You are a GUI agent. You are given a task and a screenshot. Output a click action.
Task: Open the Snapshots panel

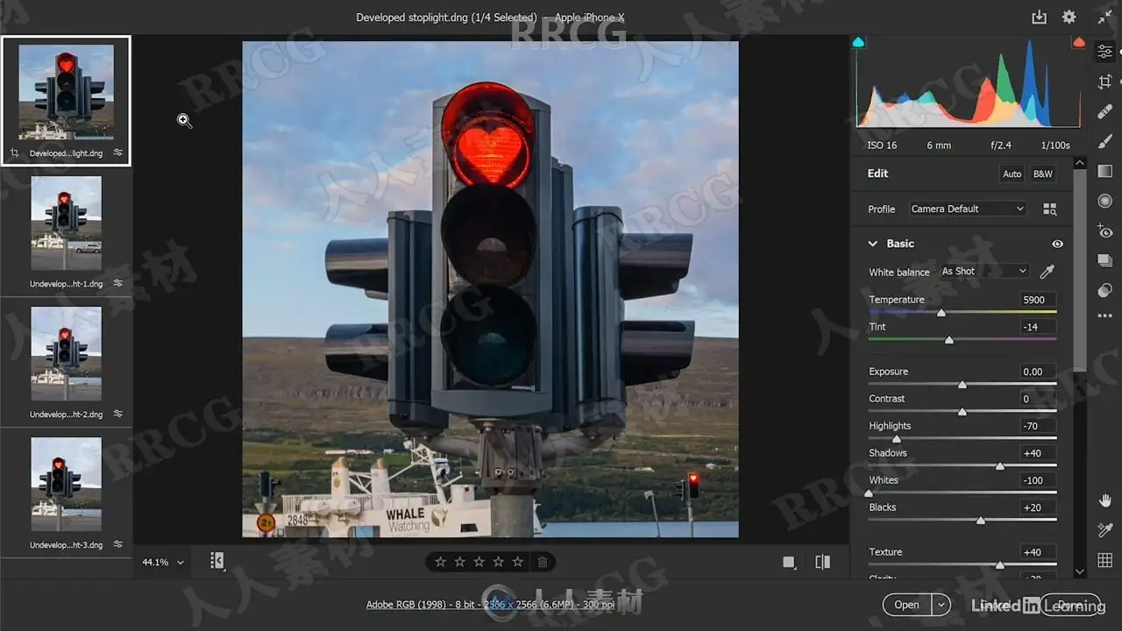tap(1104, 260)
